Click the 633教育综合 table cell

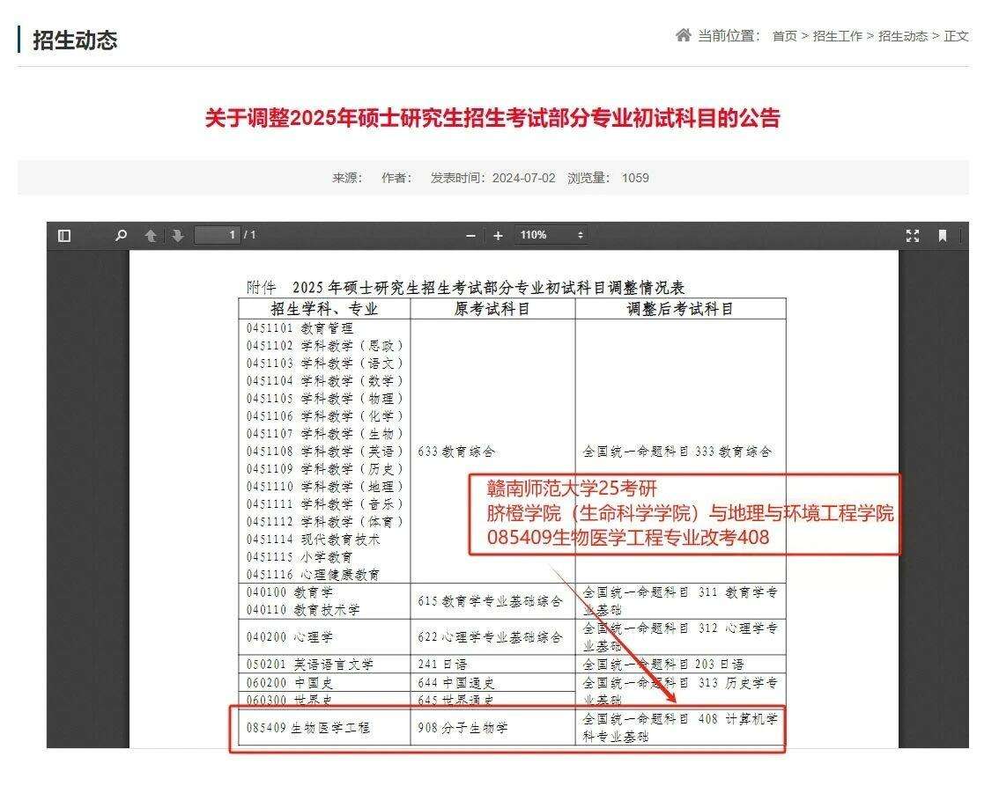pyautogui.click(x=456, y=452)
